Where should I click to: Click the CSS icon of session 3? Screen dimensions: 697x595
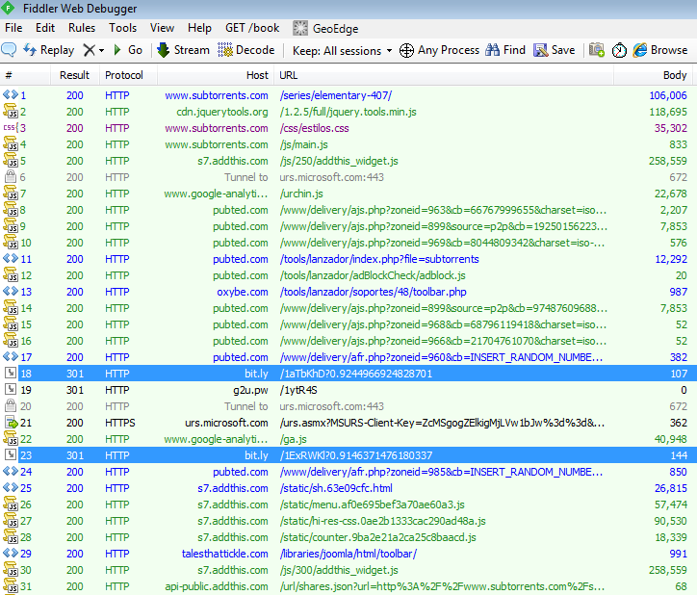[x=11, y=128]
